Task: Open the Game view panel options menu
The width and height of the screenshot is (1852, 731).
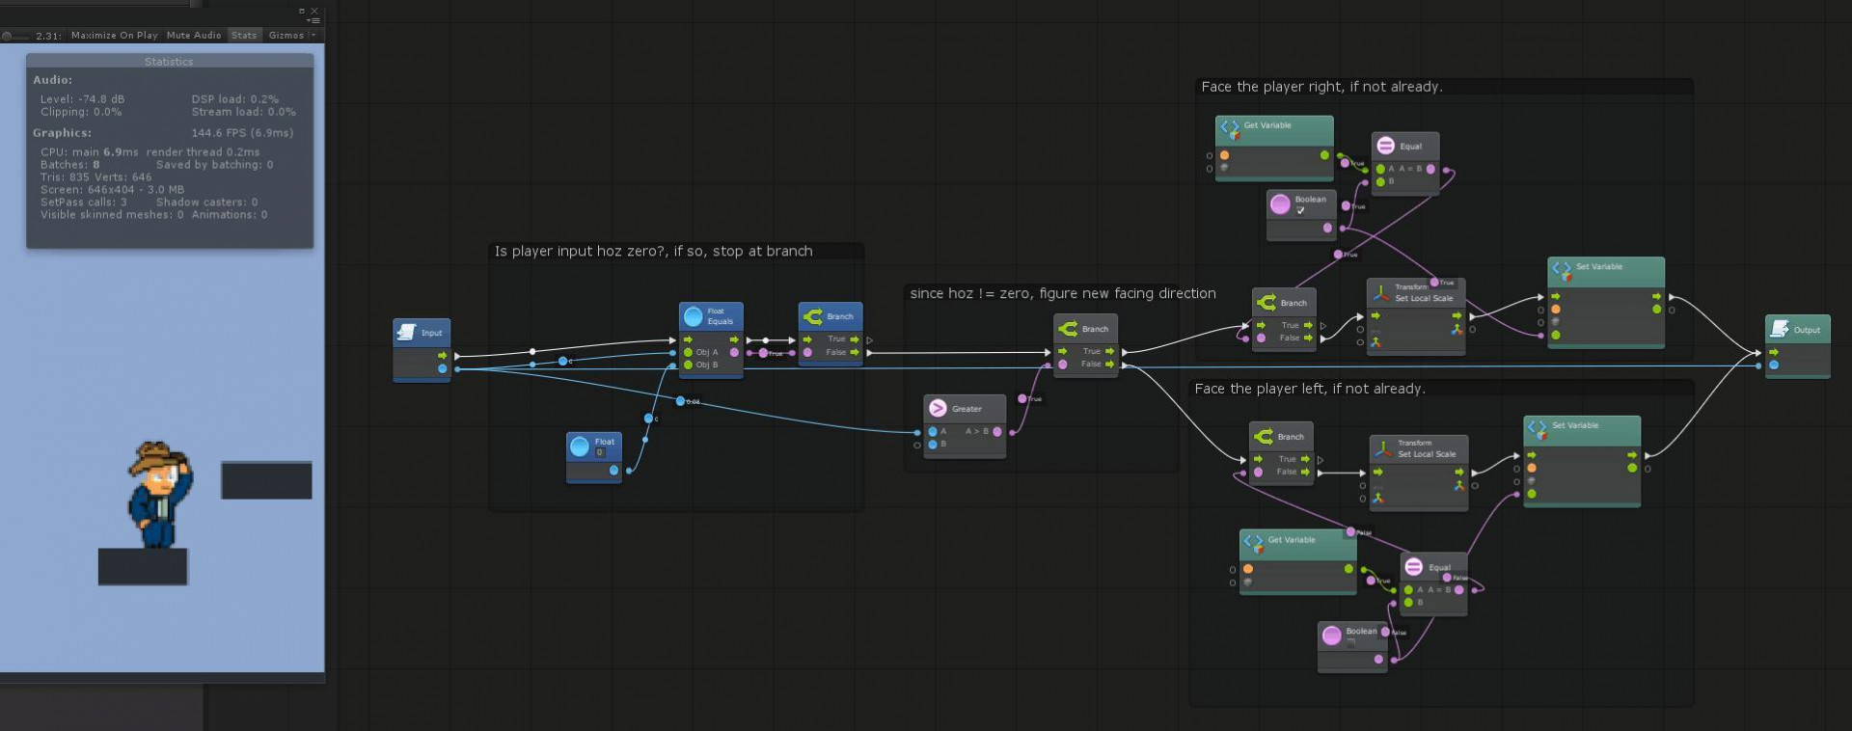Action: [313, 20]
